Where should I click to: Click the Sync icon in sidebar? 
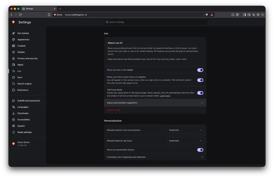(13, 77)
